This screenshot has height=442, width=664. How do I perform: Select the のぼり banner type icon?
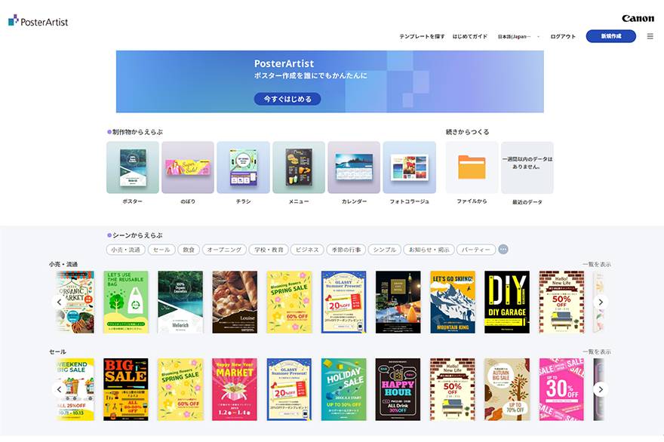188,167
